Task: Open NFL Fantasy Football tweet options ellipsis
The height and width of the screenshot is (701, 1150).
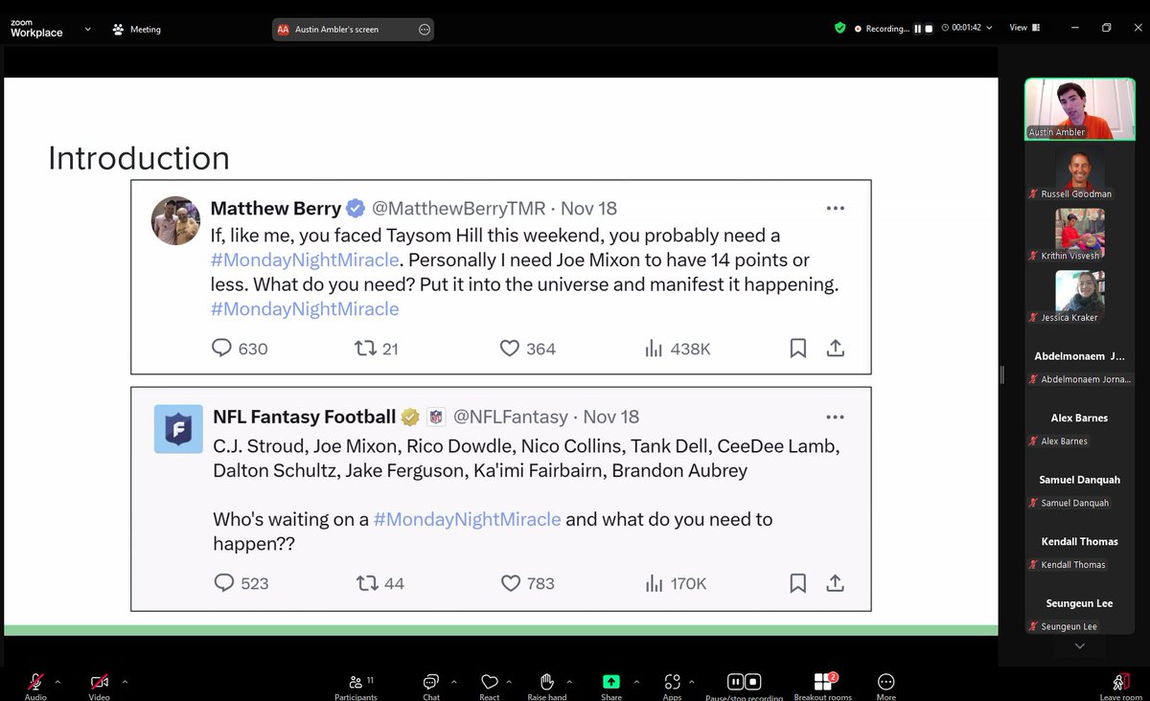Action: coord(835,417)
